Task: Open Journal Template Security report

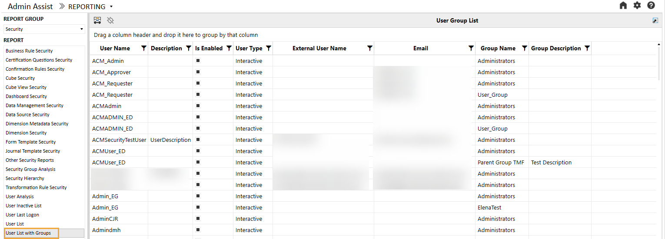Action: coord(33,151)
